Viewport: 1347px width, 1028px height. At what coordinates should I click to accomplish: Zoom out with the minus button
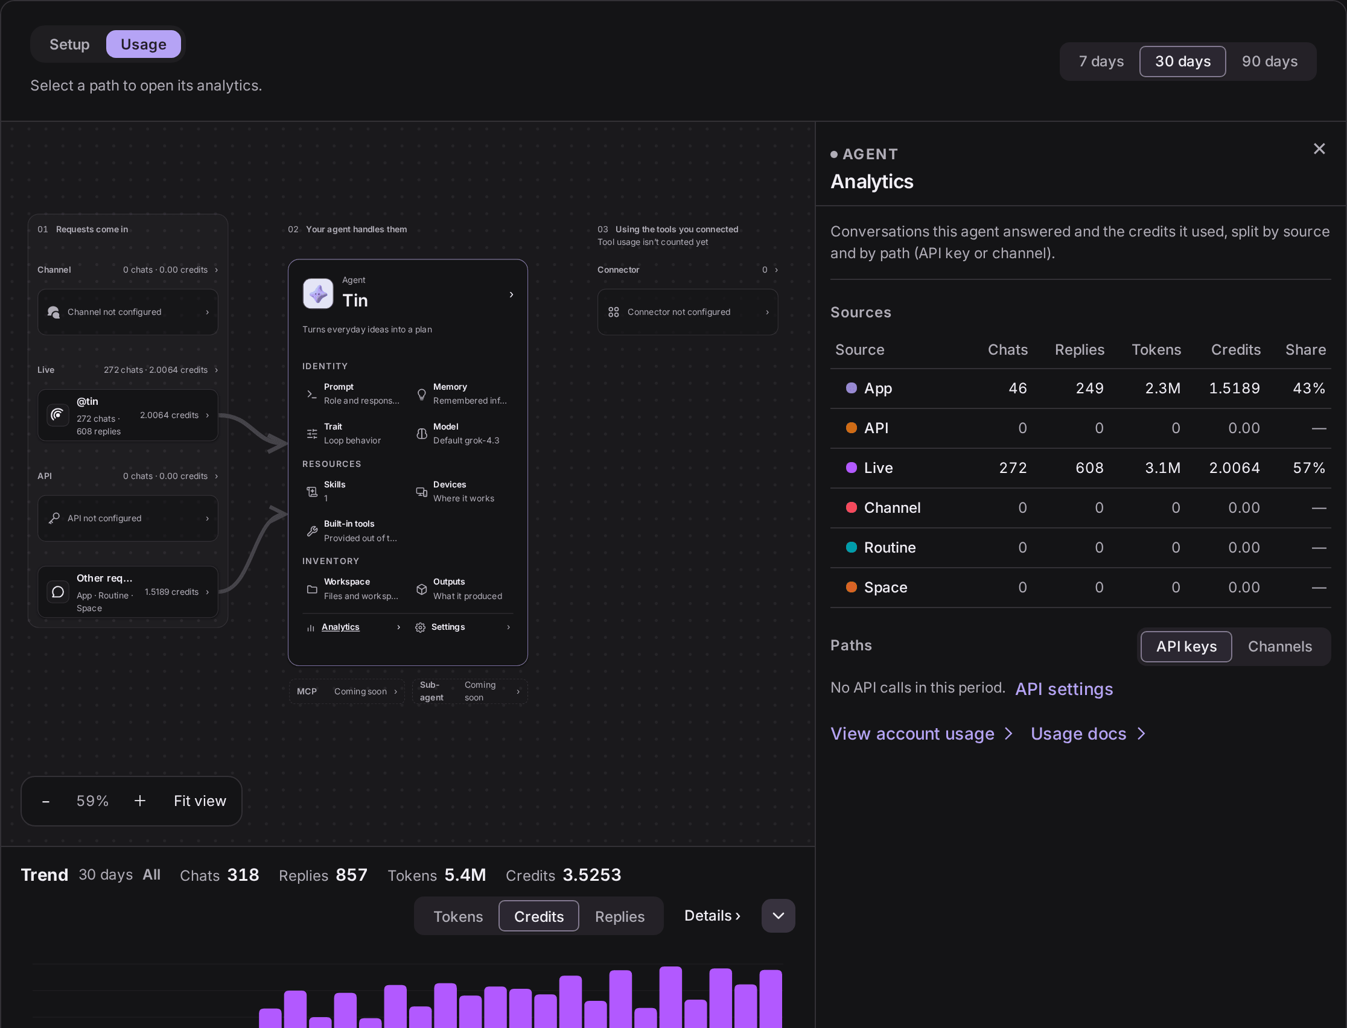point(45,801)
